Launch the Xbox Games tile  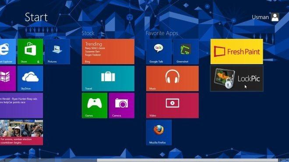point(95,105)
